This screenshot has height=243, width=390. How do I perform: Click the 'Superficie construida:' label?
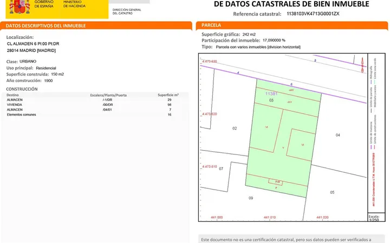click(x=28, y=74)
